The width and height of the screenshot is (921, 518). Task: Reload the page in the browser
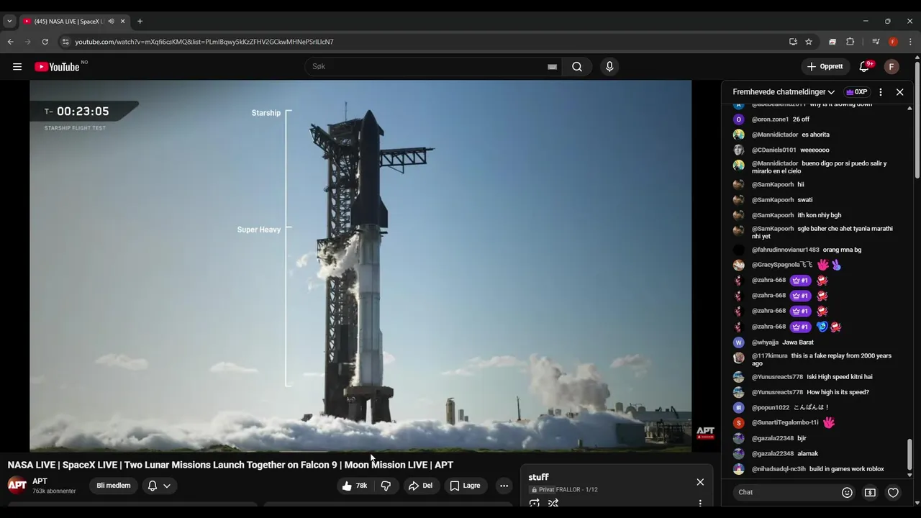coord(45,42)
